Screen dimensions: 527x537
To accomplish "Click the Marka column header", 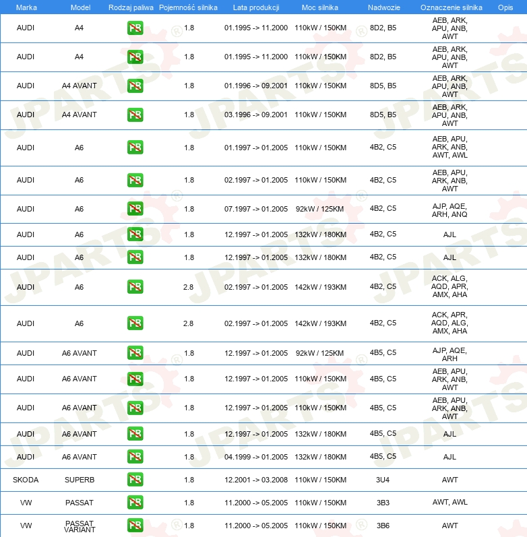I will click(26, 7).
